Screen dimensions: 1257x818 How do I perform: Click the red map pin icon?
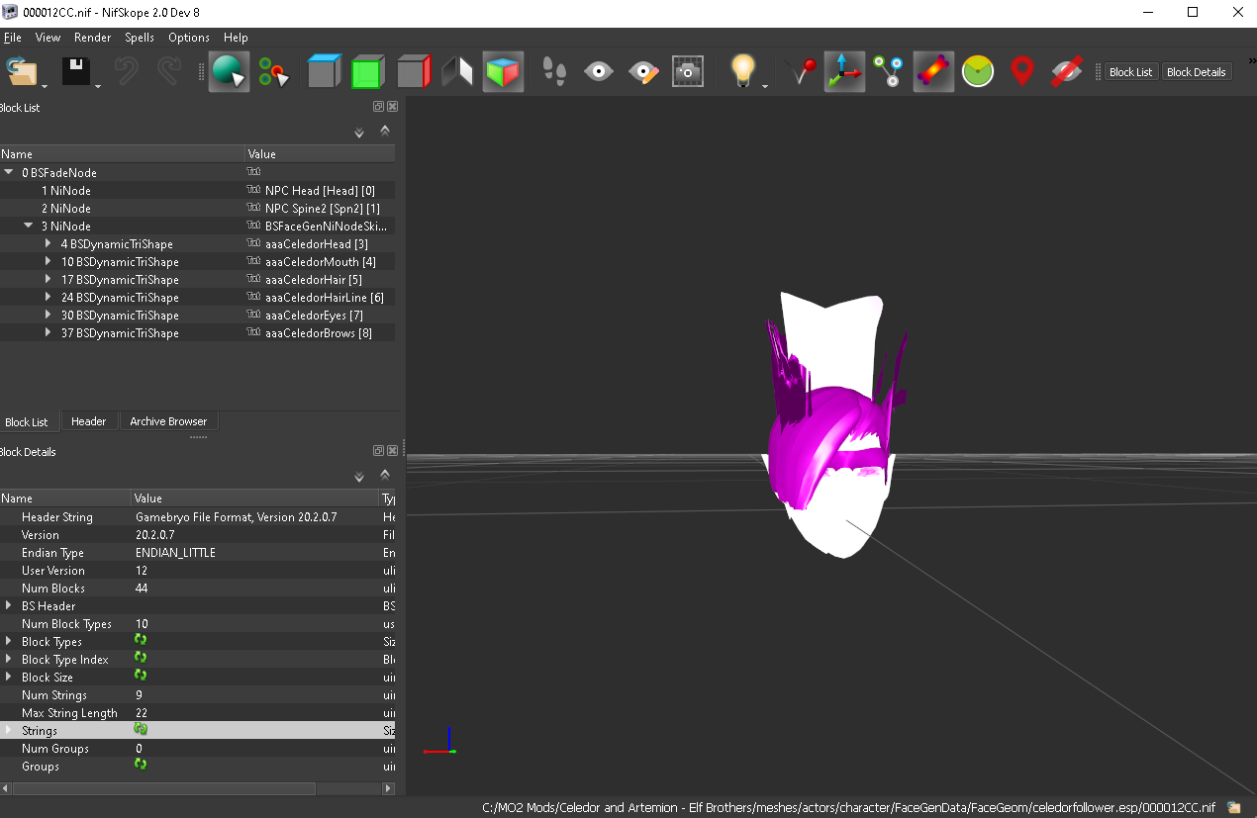click(1022, 71)
